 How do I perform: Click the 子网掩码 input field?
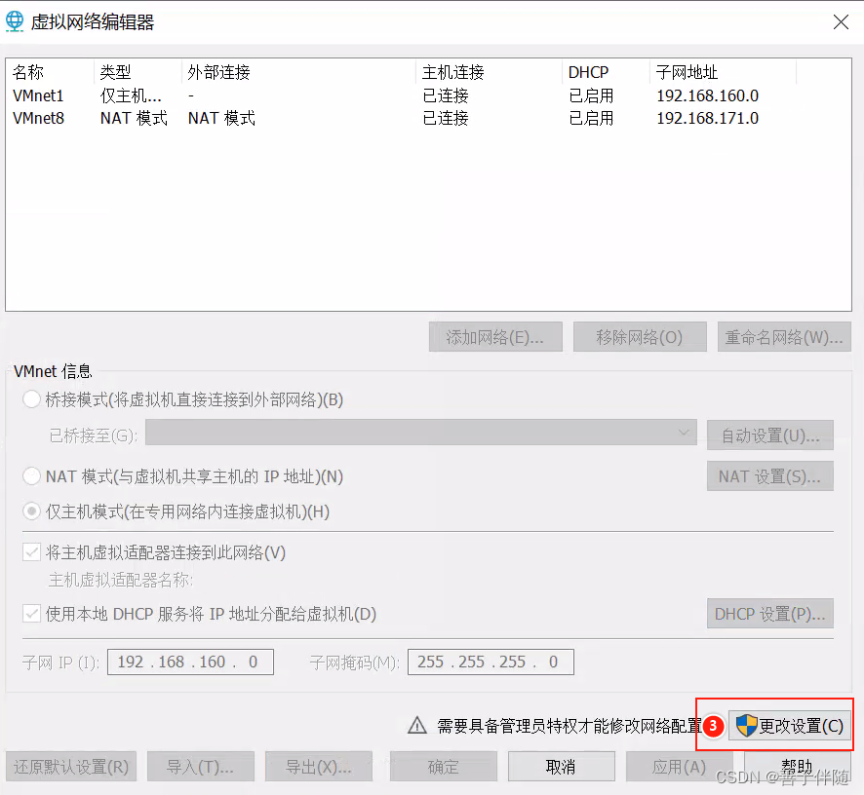[x=491, y=662]
